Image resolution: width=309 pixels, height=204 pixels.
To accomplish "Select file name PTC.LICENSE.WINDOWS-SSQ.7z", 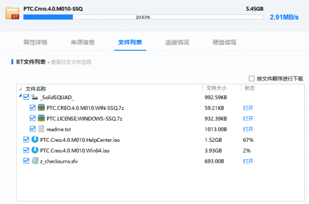I will [x=84, y=119].
